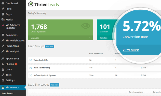Click the Comments speech bubble icon
The height and width of the screenshot is (96, 161).
(3, 35)
